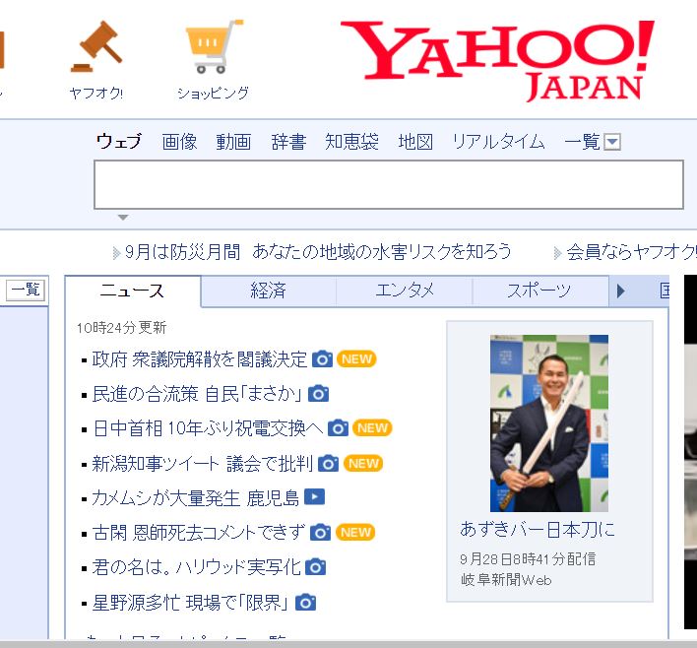Screen dimensions: 697x648
Task: Select the 地図 search tab
Action: click(415, 142)
